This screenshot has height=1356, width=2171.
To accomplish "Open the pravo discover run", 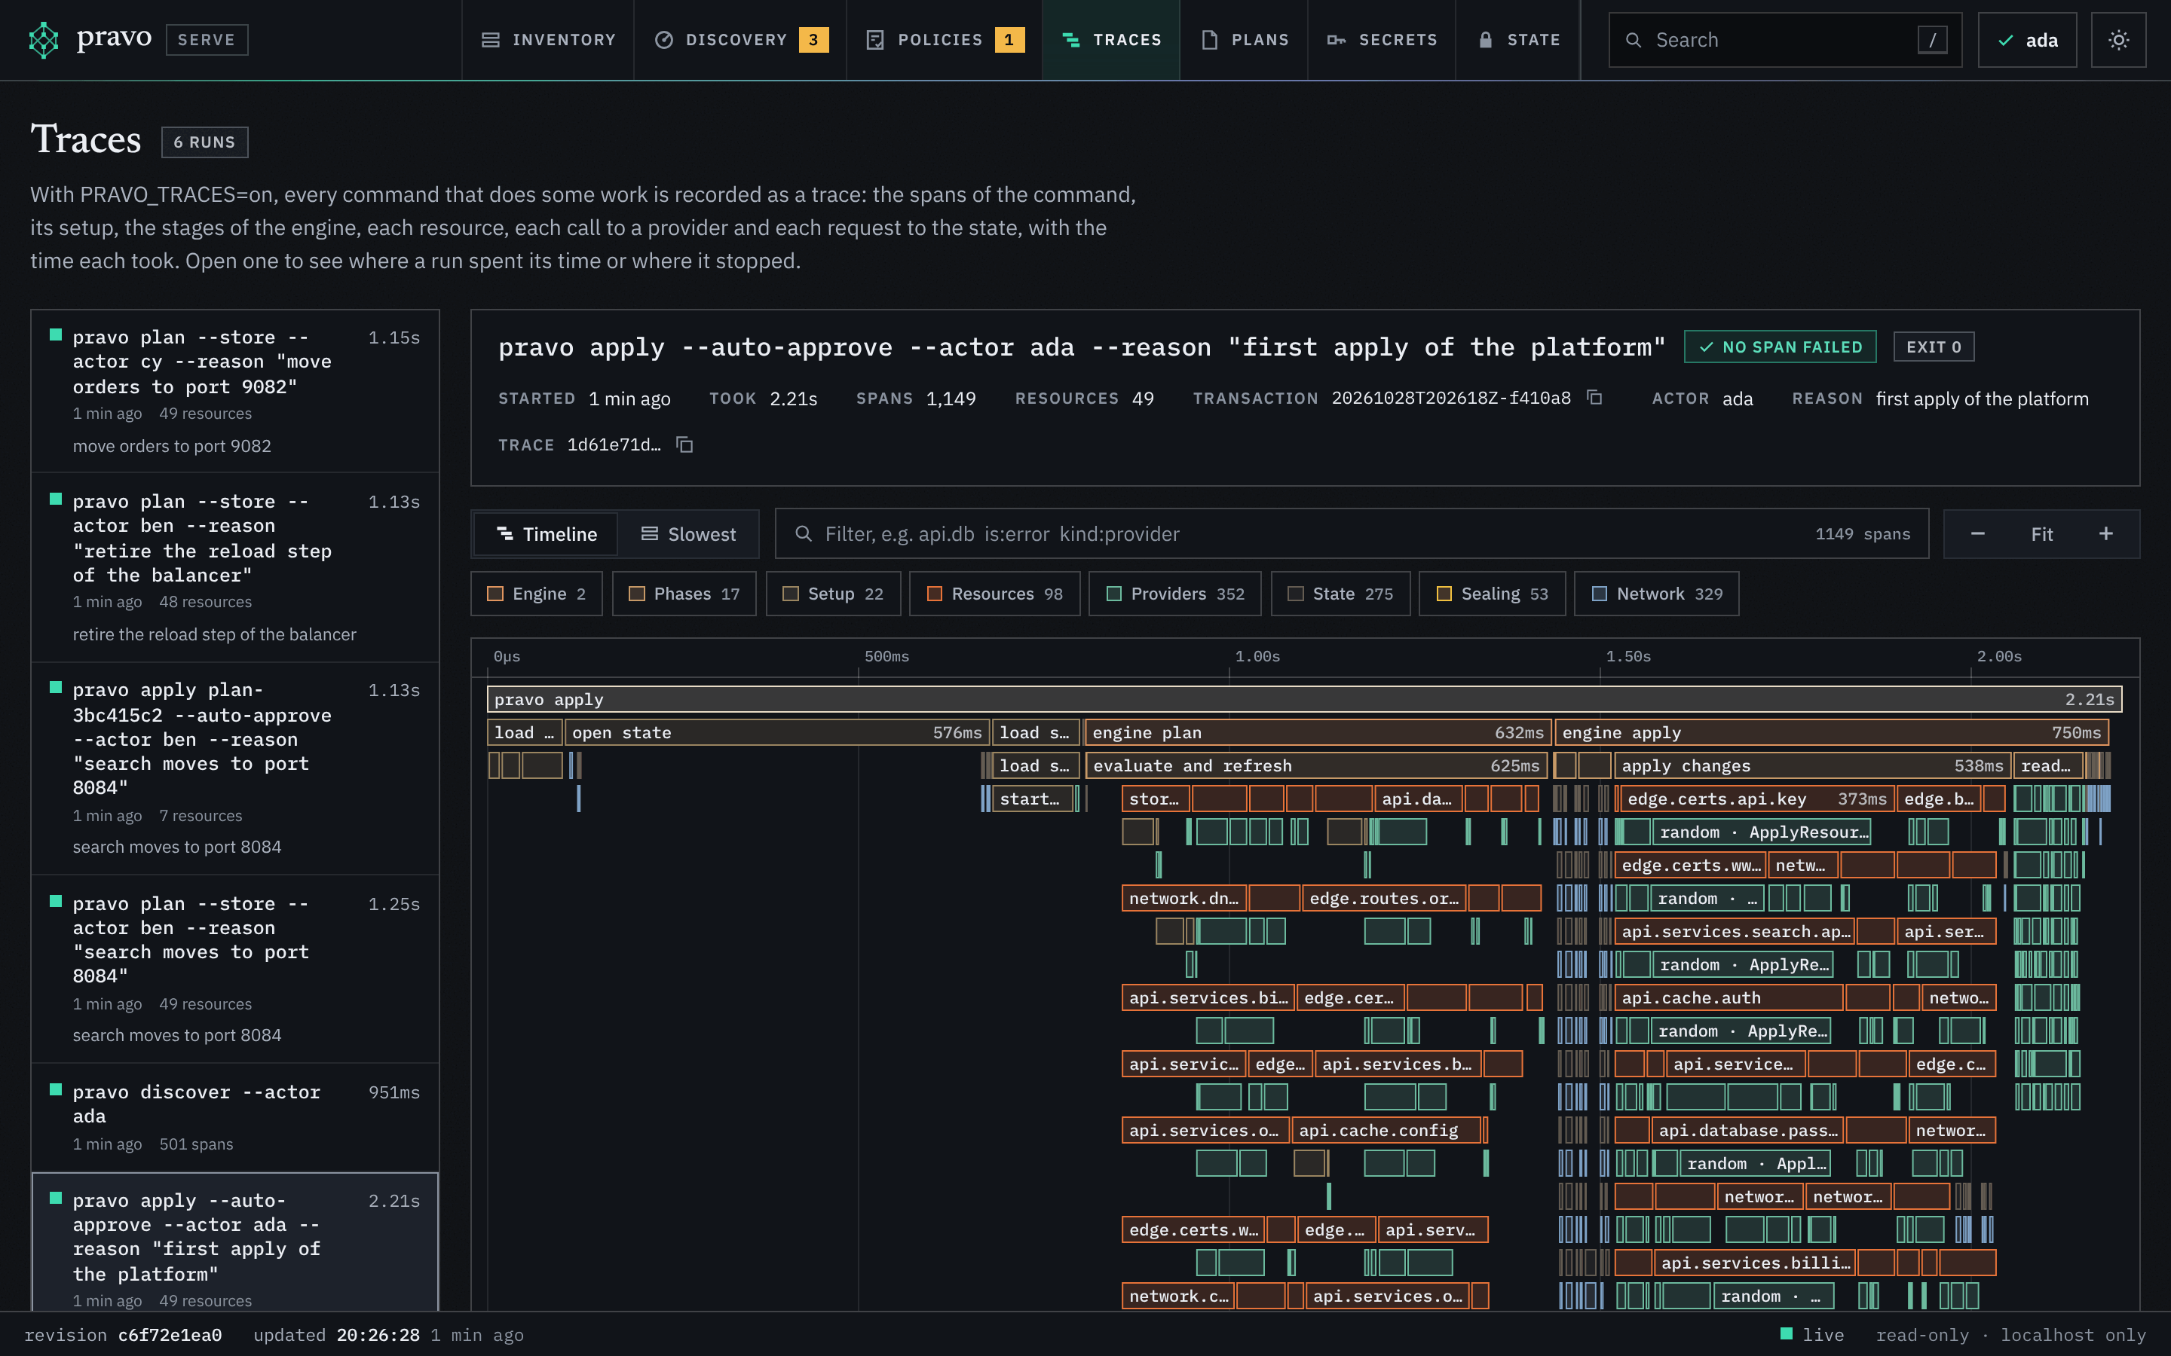I will click(x=235, y=1117).
